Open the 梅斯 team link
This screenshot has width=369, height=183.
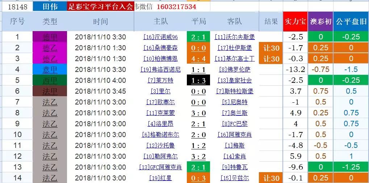235,145
